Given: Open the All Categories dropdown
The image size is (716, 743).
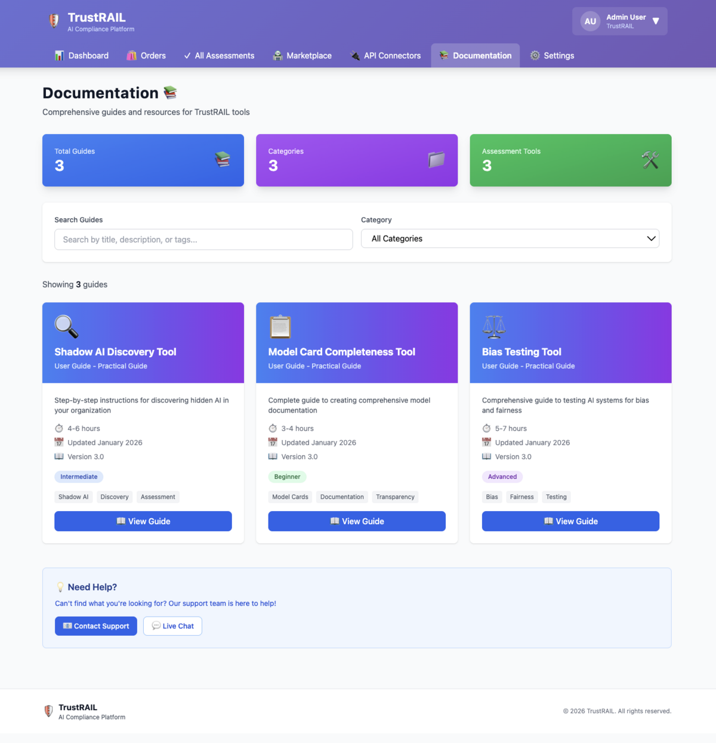Looking at the screenshot, I should point(510,239).
